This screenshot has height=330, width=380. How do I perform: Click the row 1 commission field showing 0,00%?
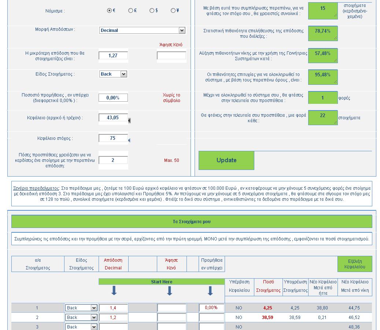(x=211, y=308)
